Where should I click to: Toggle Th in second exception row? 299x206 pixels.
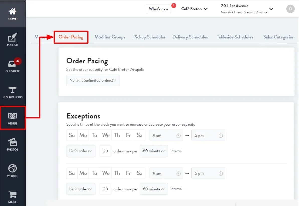pyautogui.click(x=117, y=173)
